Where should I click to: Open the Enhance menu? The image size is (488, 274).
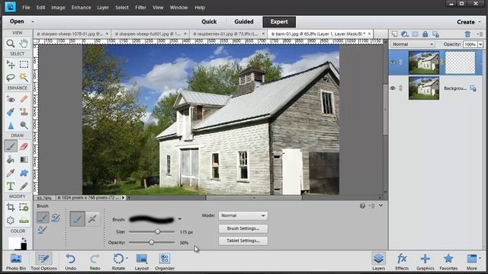point(81,8)
